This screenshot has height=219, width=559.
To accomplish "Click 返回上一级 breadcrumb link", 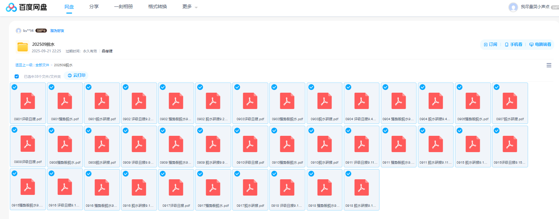I will [24, 65].
